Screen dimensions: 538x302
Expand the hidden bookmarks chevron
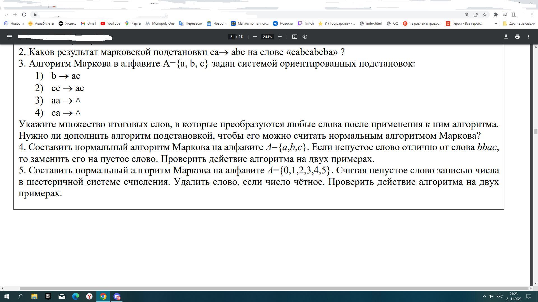click(495, 23)
